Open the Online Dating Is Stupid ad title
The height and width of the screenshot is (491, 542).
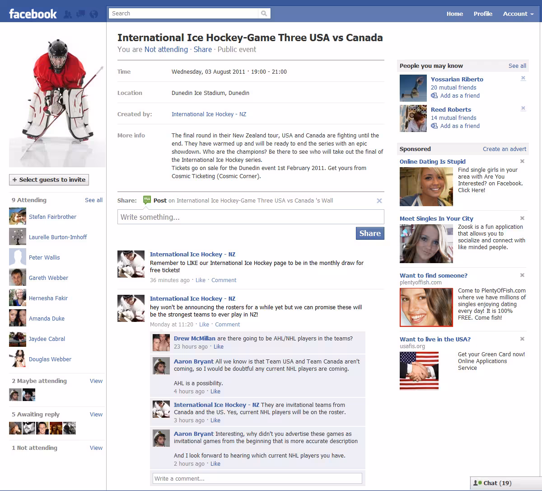[x=433, y=161]
